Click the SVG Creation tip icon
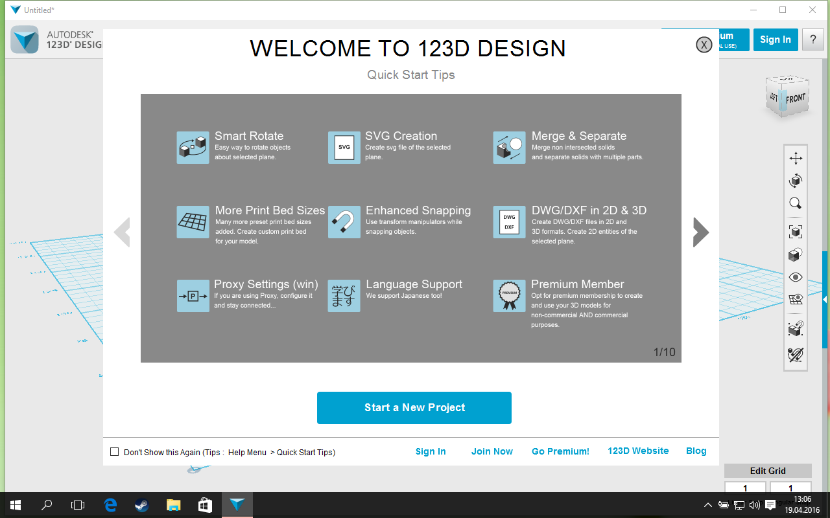This screenshot has width=830, height=518. point(344,148)
